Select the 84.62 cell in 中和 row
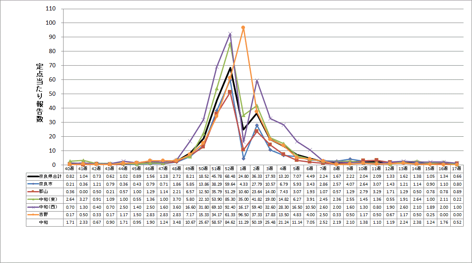 pos(230,222)
